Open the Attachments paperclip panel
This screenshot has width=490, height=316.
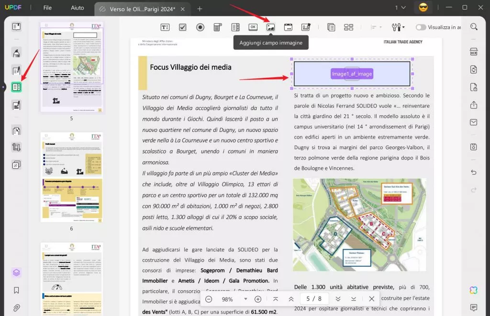(16, 308)
